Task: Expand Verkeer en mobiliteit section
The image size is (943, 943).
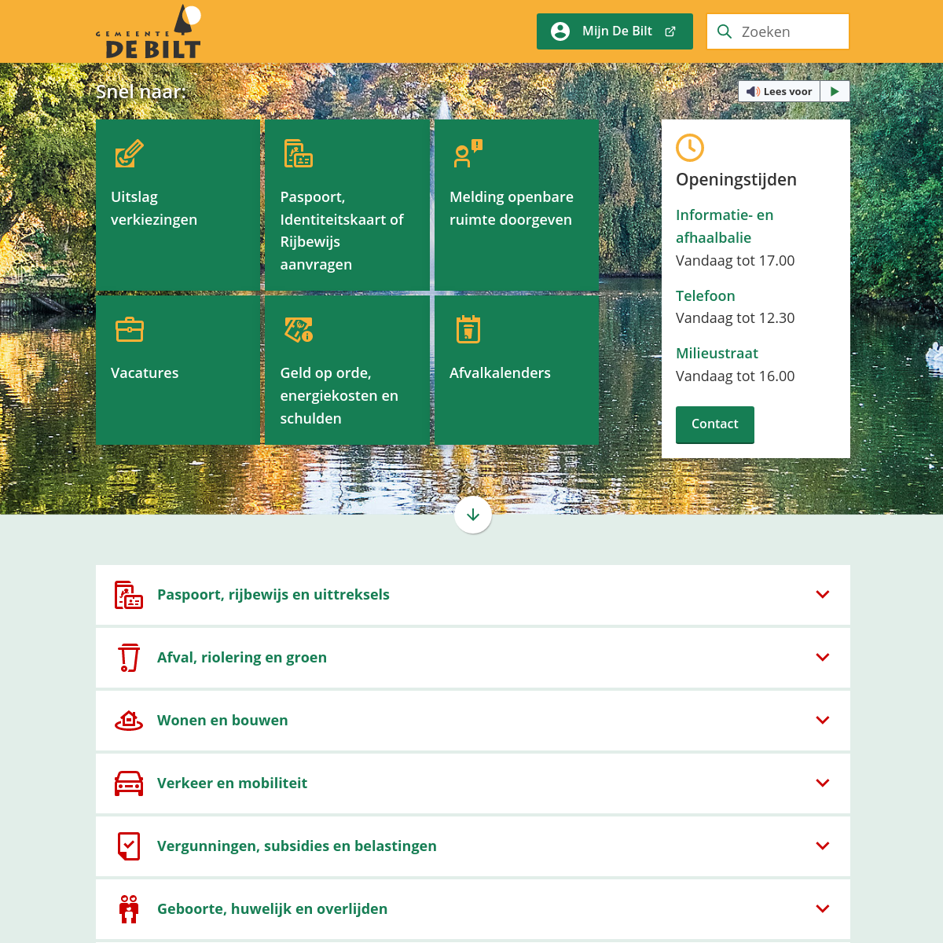Action: (473, 783)
